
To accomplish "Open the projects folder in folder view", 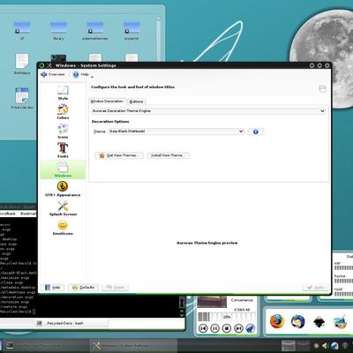I will pos(131,31).
